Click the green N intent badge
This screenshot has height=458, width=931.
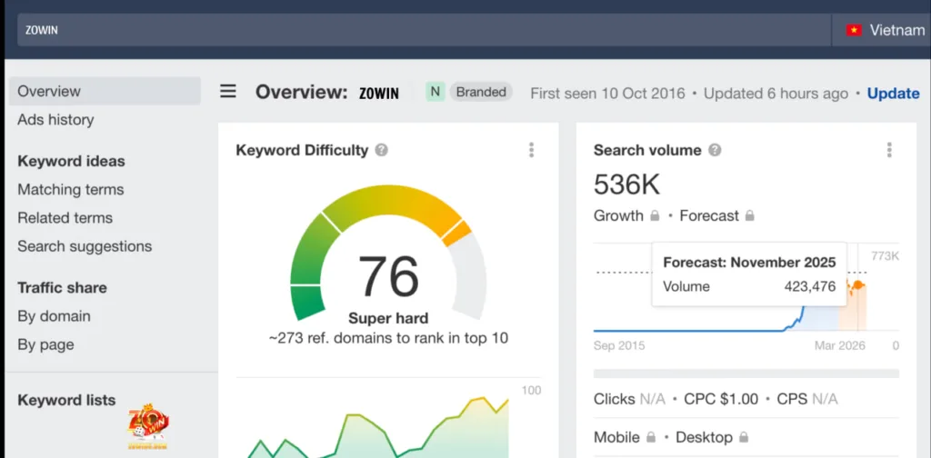[x=435, y=92]
